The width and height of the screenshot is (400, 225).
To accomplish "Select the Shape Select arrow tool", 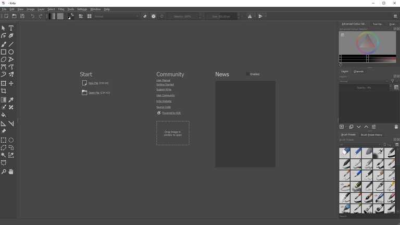I will click(x=4, y=28).
